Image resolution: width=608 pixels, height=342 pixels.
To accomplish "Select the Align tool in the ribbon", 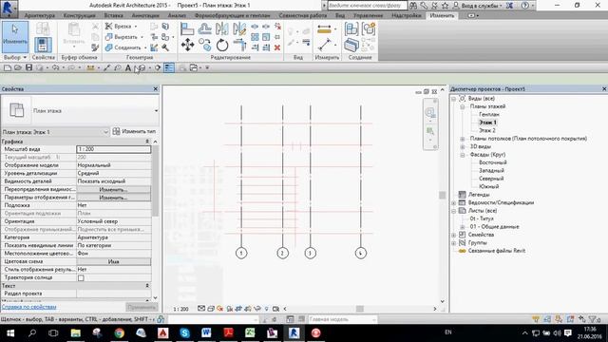I will pos(187,28).
